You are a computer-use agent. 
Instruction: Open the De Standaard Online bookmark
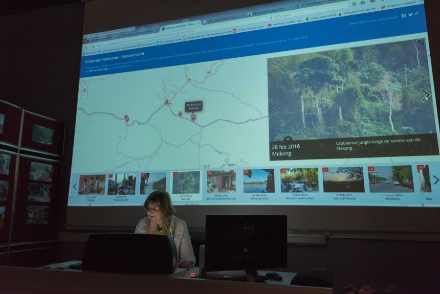[x=169, y=41]
